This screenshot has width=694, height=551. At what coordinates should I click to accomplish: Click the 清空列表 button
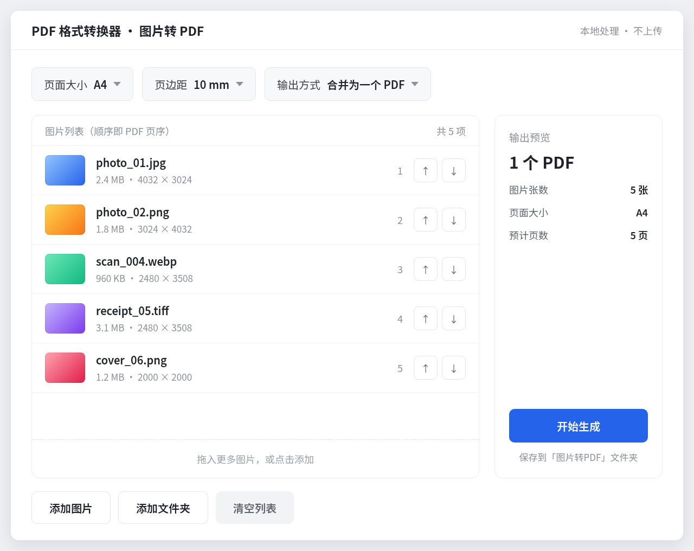click(255, 508)
